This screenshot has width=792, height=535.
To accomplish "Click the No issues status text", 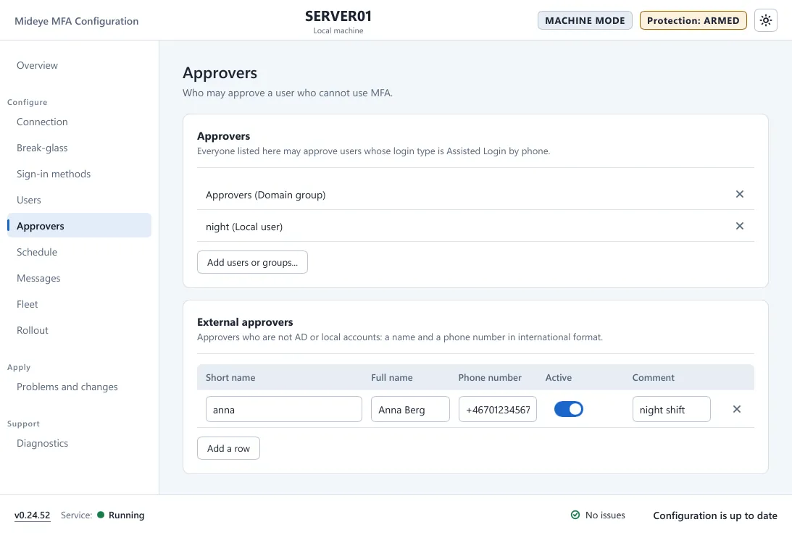I will [x=605, y=515].
